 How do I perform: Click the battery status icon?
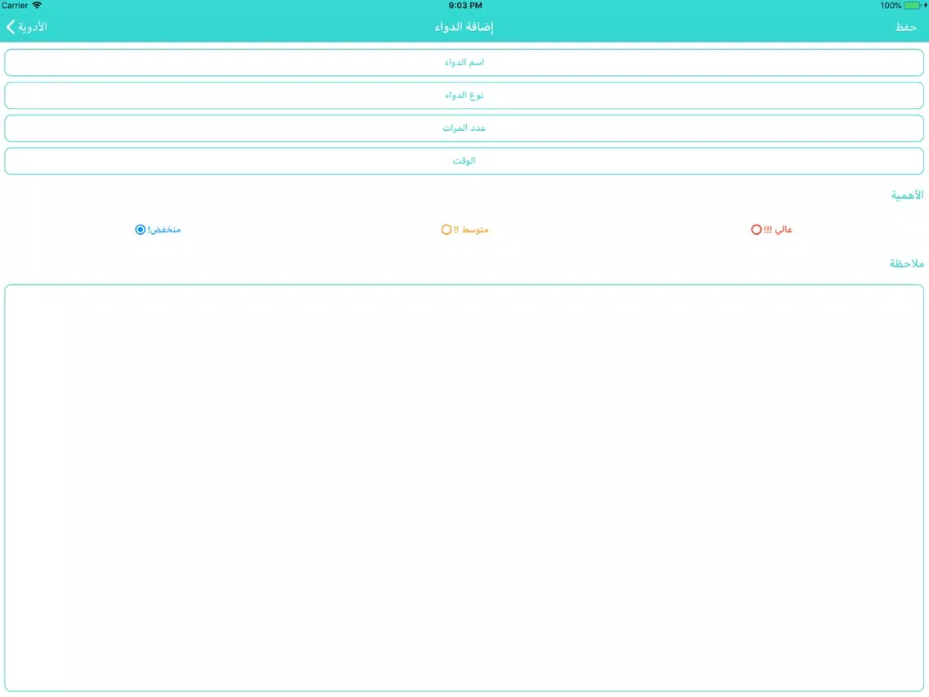912,6
